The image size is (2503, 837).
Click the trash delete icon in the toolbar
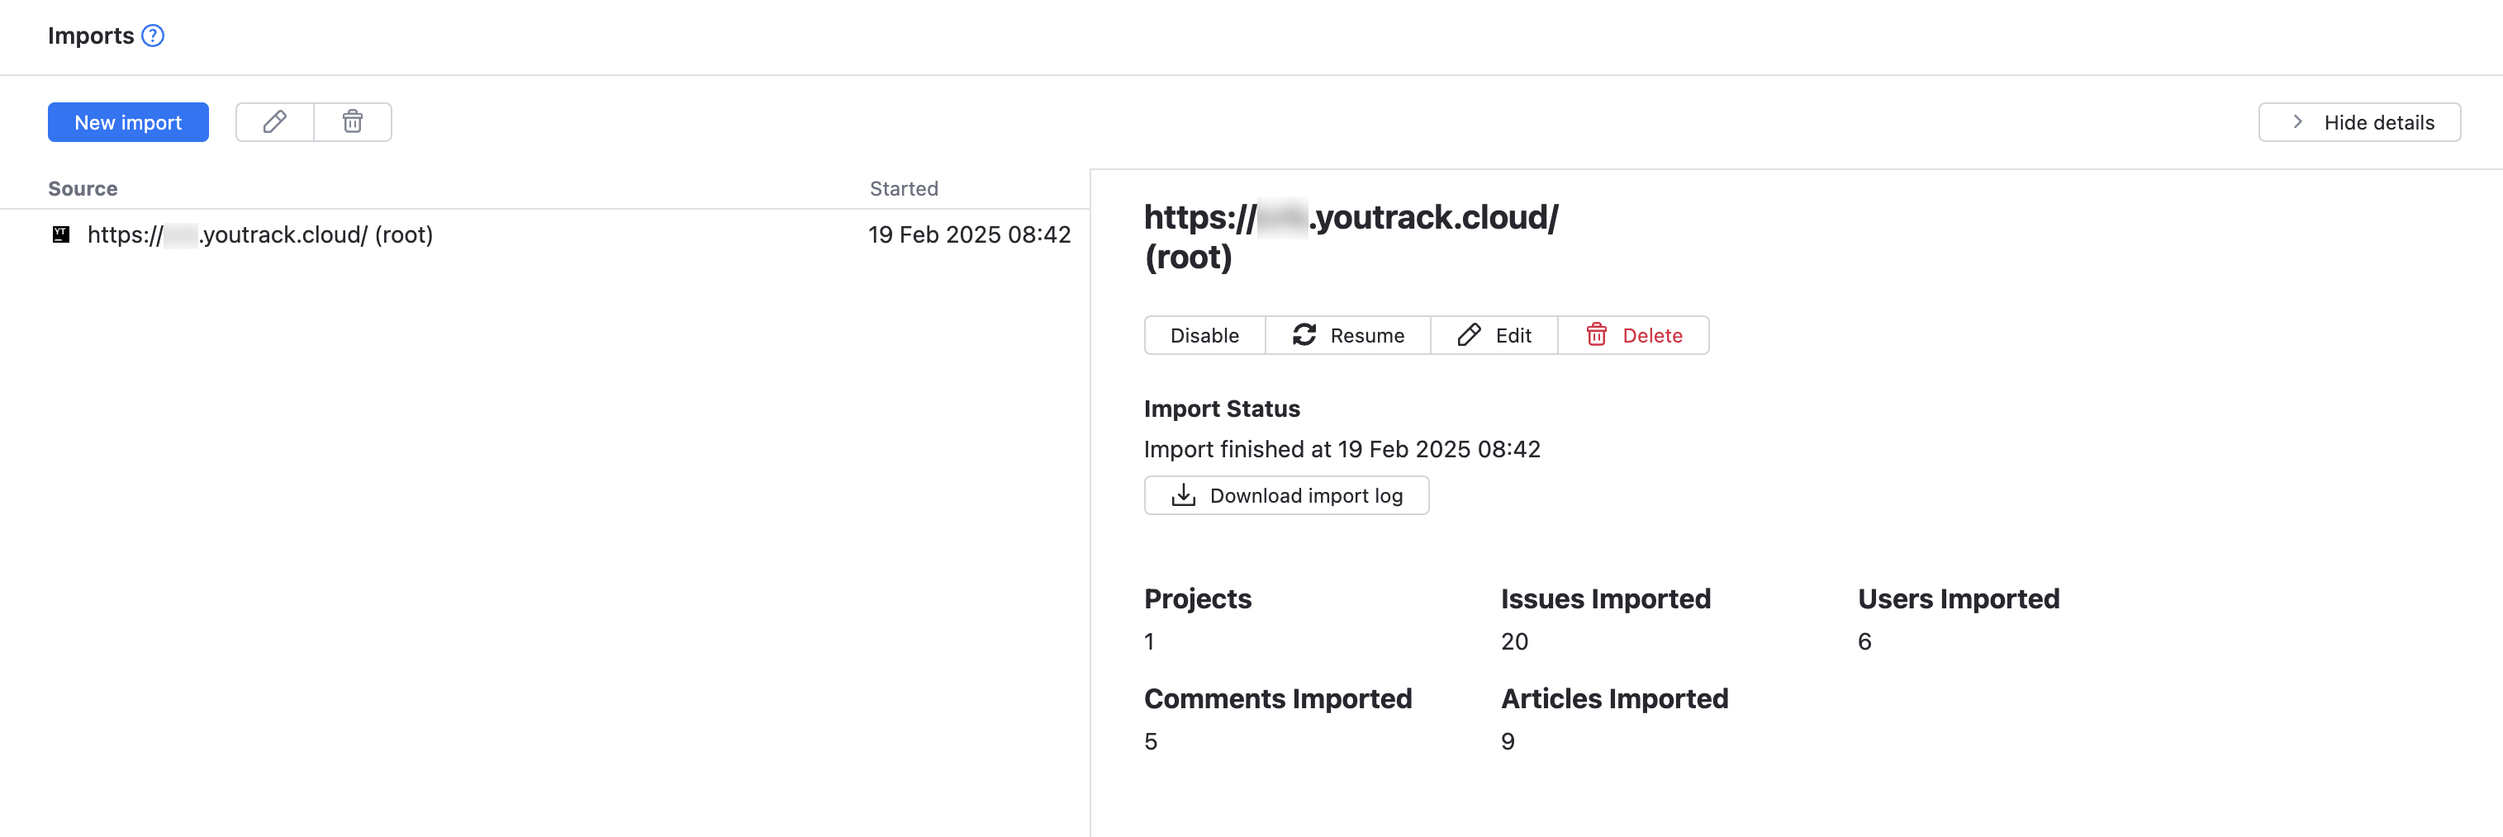(352, 121)
